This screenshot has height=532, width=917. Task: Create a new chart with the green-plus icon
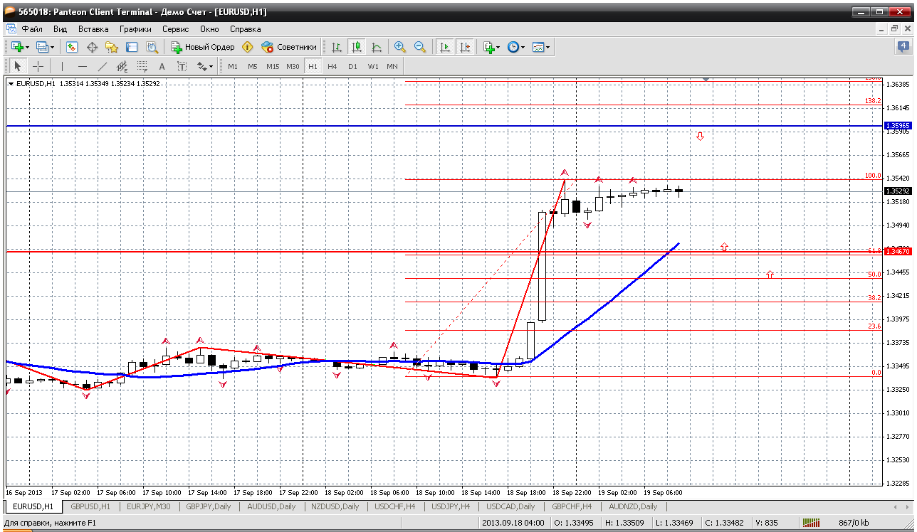point(17,47)
